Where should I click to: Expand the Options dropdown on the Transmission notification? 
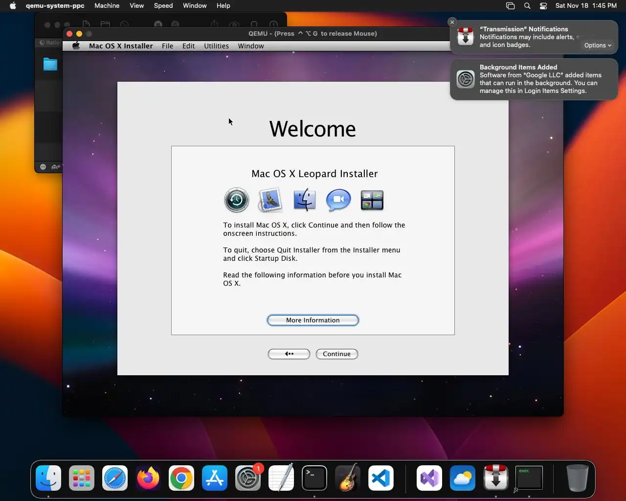click(598, 46)
